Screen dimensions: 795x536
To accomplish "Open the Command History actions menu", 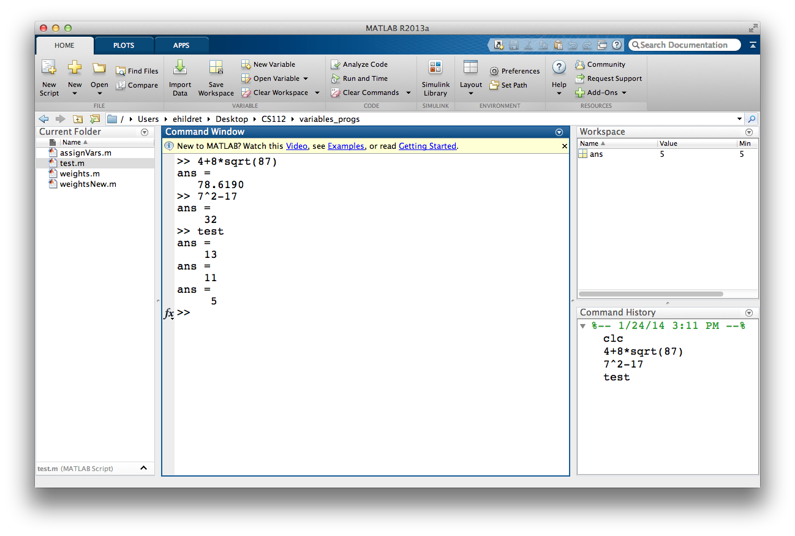I will click(x=749, y=313).
